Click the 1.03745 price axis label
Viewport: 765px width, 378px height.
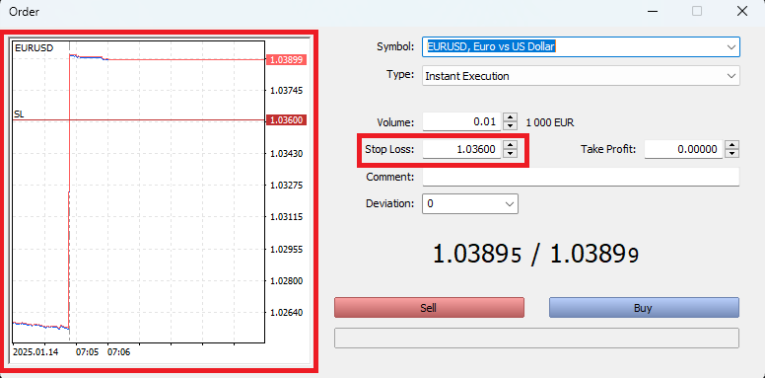(x=287, y=91)
